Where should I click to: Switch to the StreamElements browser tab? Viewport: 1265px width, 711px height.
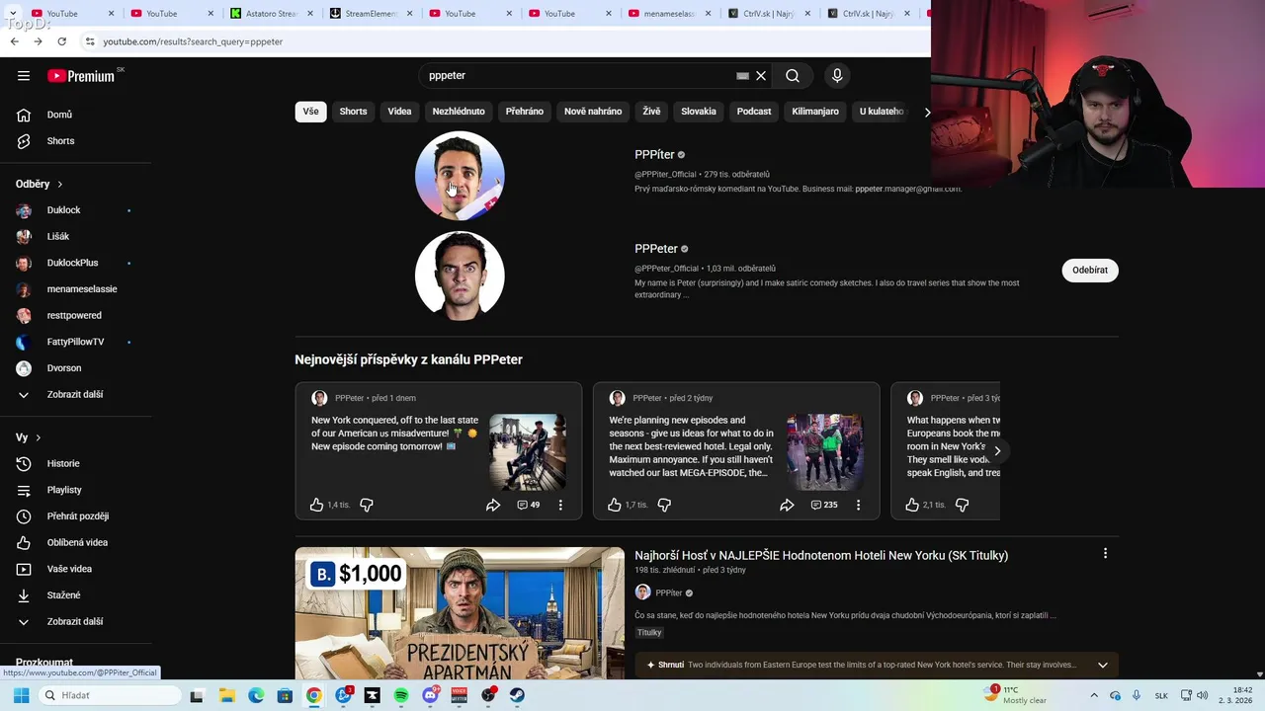pos(371,13)
